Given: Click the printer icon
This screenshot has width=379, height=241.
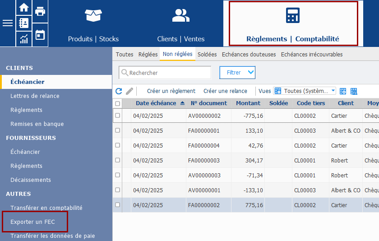Looking at the screenshot, I should (40, 11).
